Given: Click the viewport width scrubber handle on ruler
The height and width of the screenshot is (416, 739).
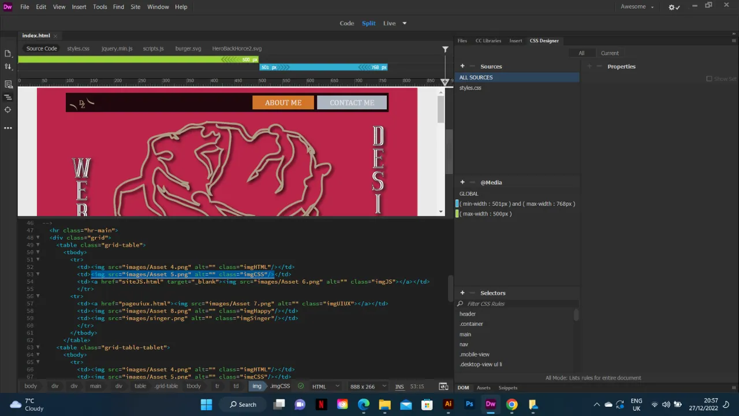Looking at the screenshot, I should tap(445, 83).
